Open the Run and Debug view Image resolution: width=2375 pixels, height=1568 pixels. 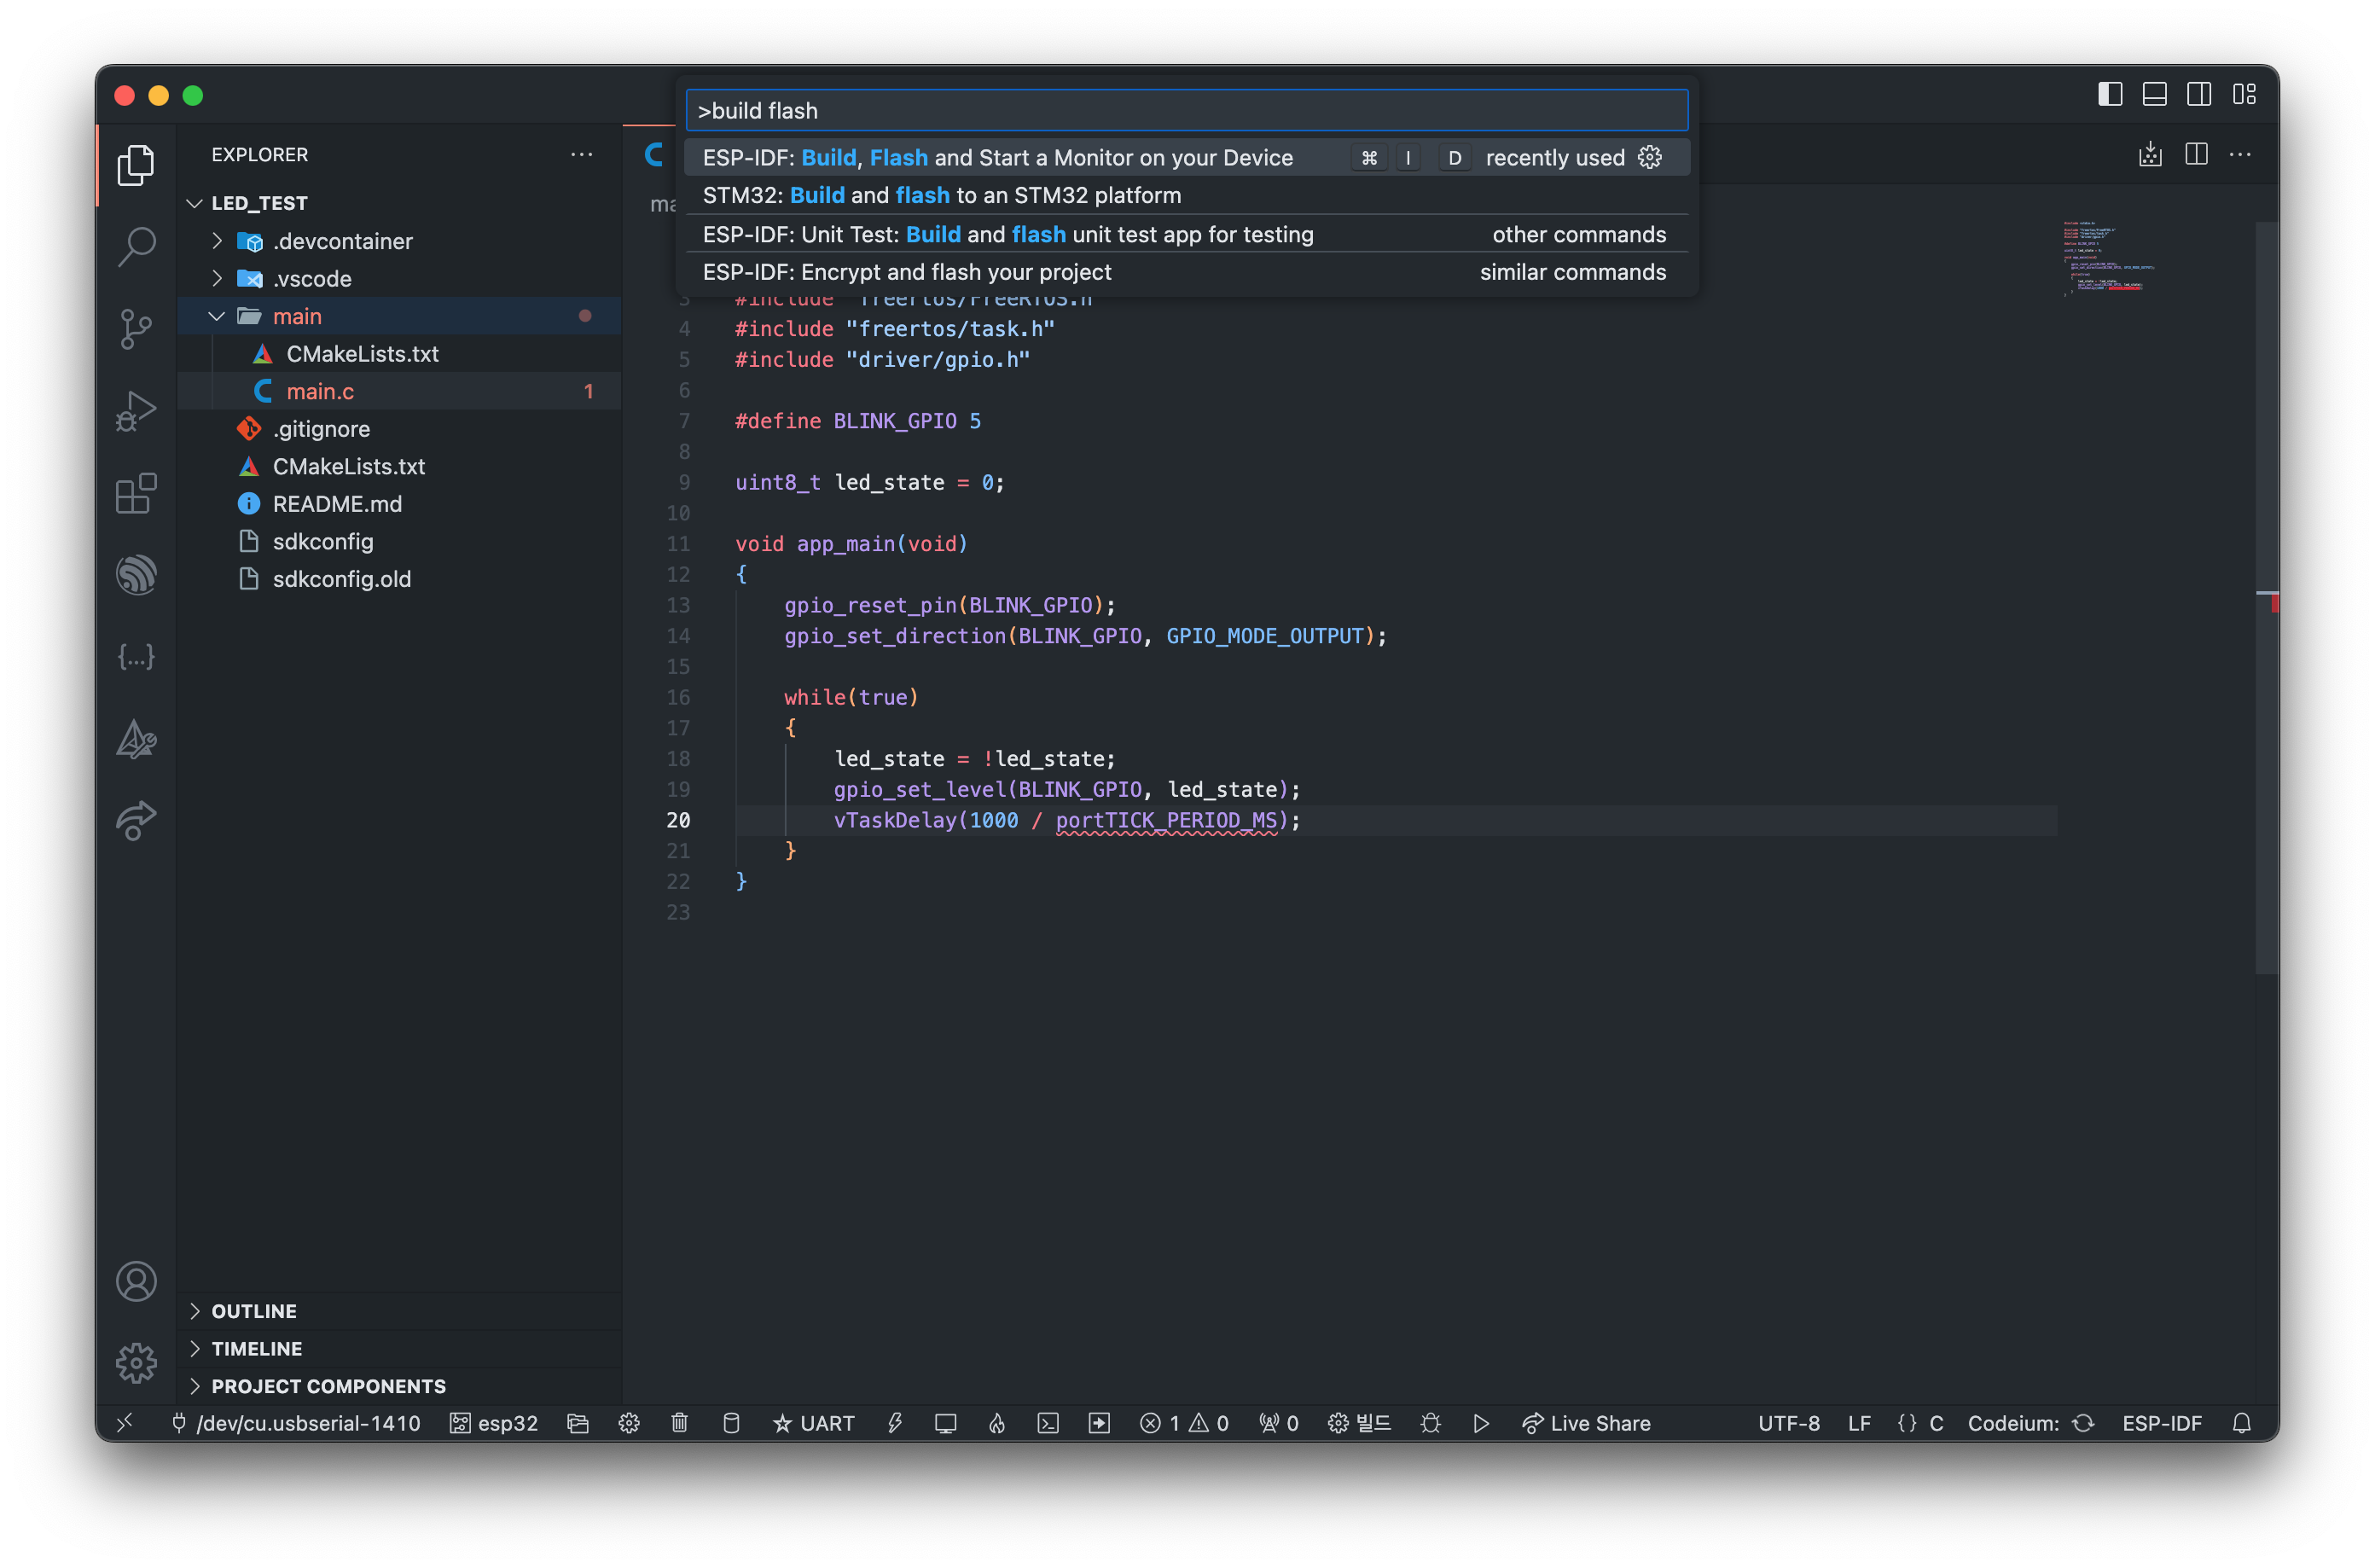(x=136, y=410)
